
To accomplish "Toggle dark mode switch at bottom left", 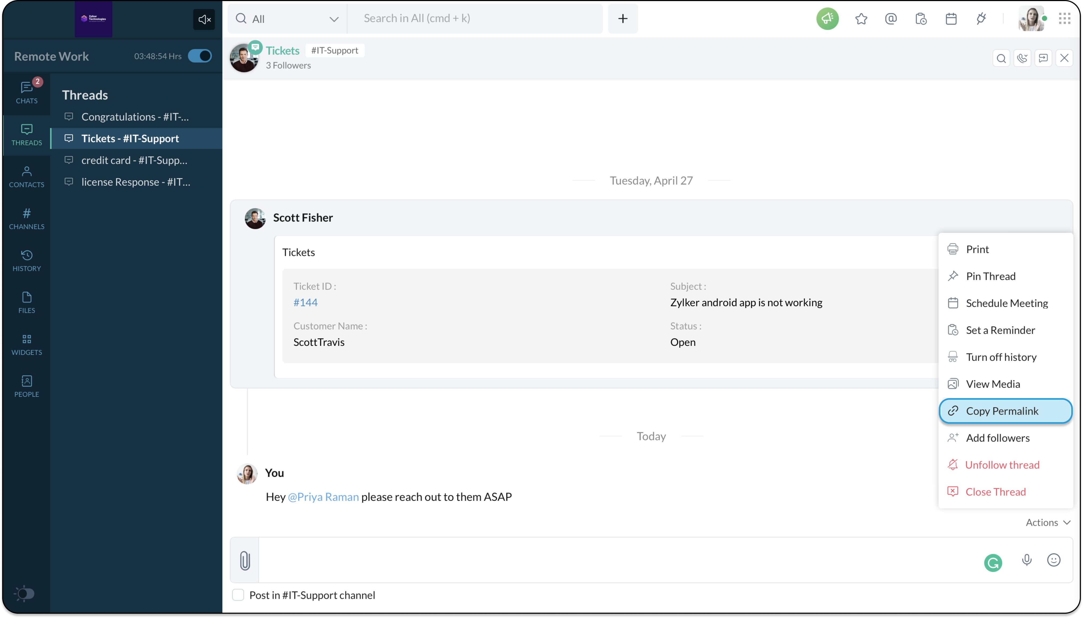I will (24, 593).
